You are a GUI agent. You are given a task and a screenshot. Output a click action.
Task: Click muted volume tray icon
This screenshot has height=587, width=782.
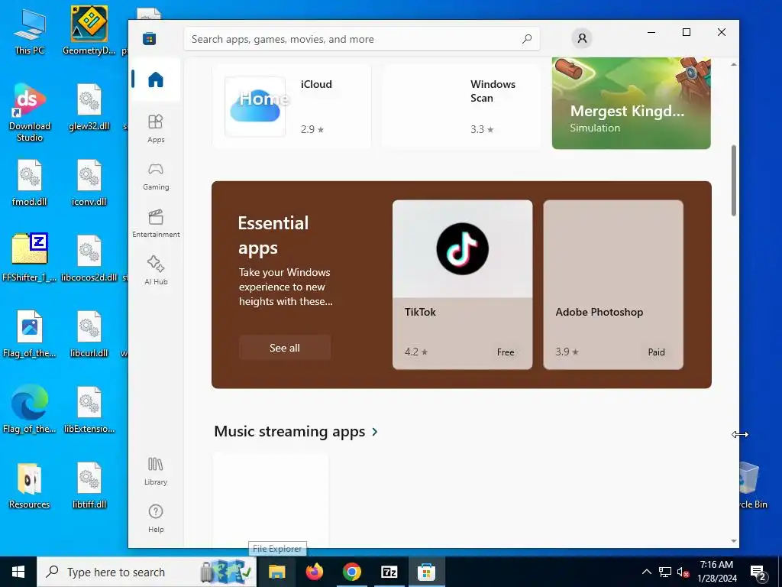(x=683, y=572)
